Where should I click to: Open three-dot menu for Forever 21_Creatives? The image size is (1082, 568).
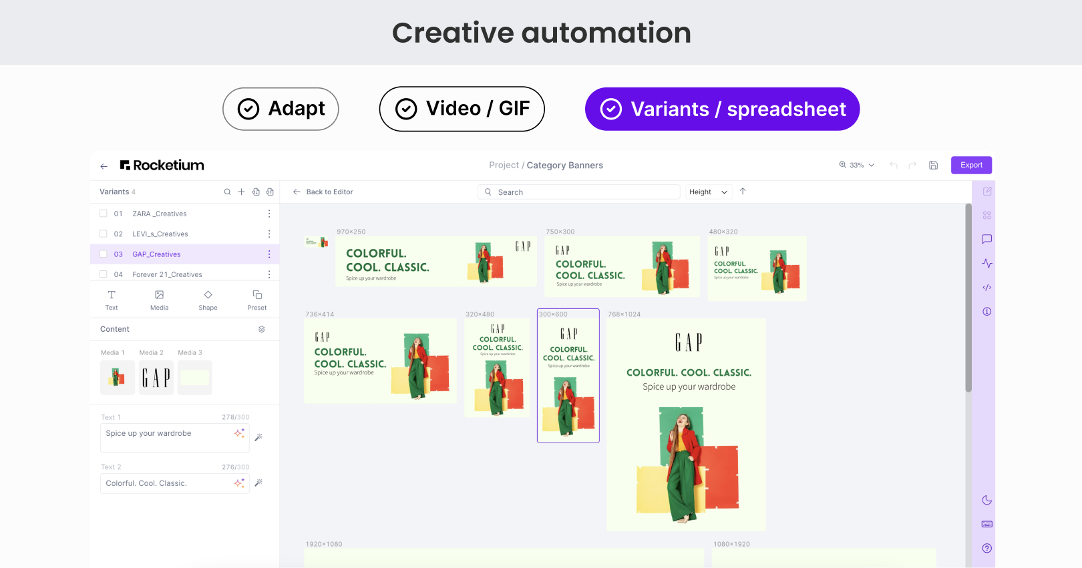269,274
